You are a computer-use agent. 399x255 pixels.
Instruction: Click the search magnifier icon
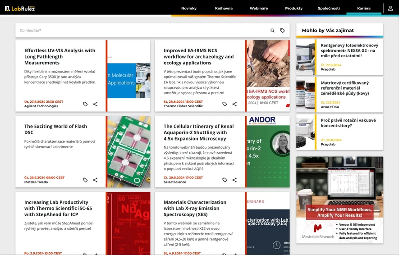point(272,31)
